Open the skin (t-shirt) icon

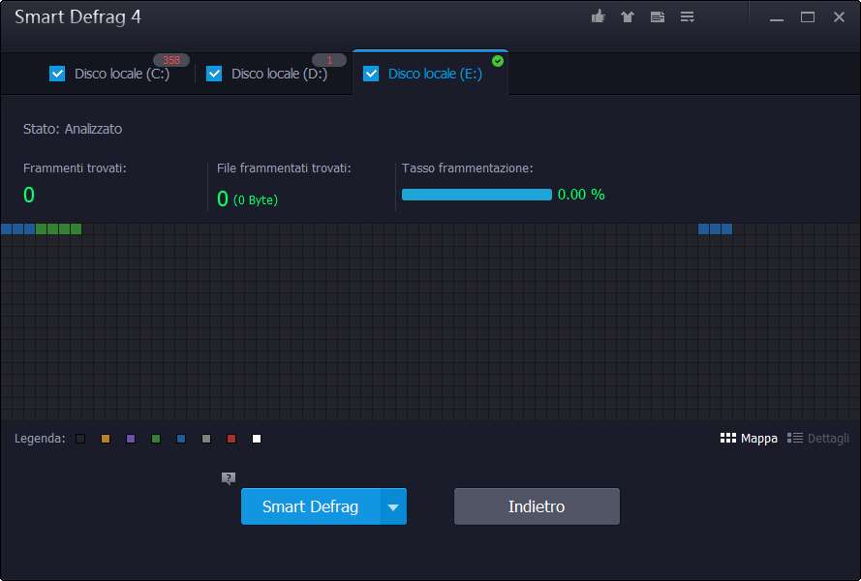coord(627,16)
